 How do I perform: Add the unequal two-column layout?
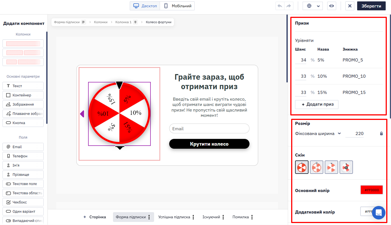pyautogui.click(x=23, y=62)
